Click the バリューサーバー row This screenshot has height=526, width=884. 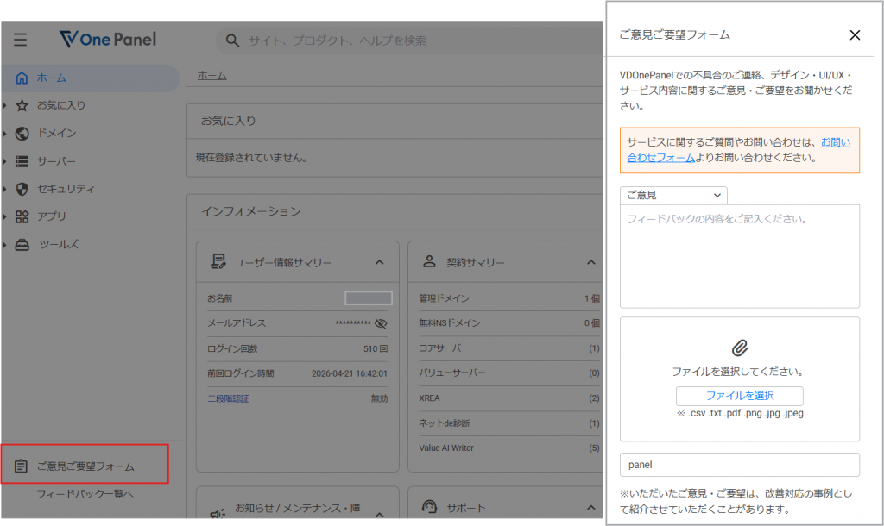509,373
